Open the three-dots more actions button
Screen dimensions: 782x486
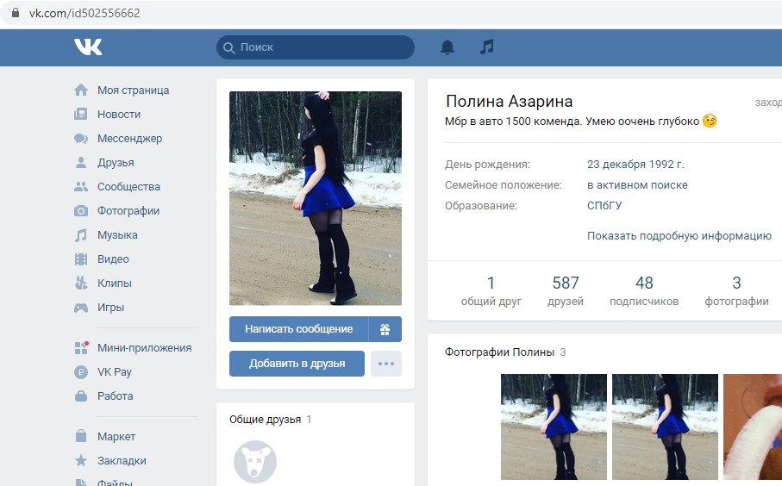coord(386,364)
